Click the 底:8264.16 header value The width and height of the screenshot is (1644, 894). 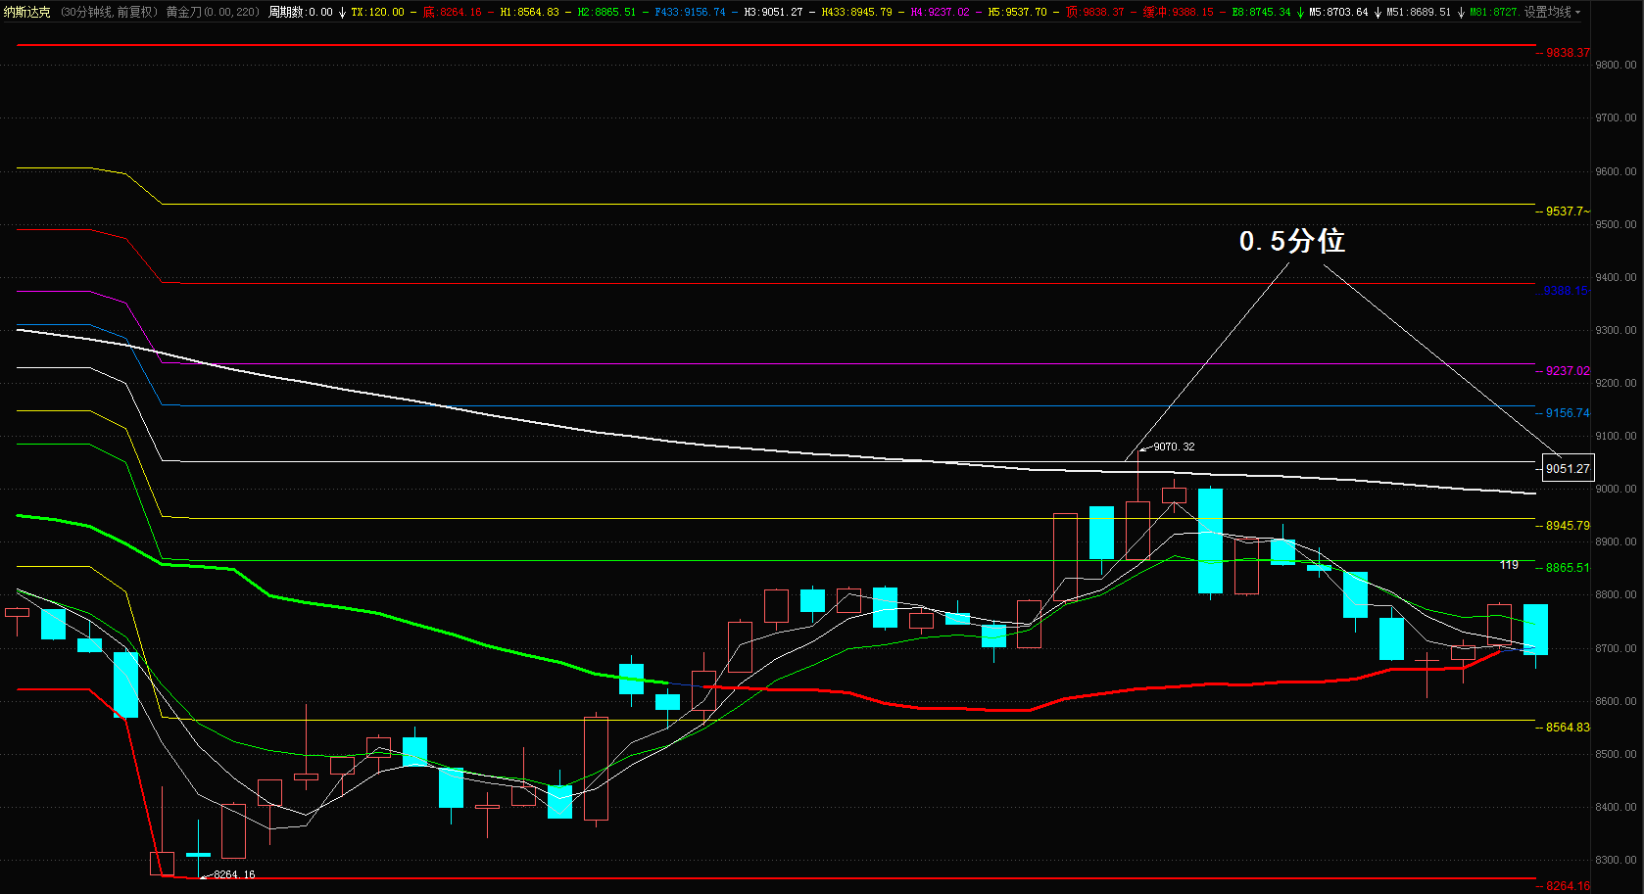[453, 12]
